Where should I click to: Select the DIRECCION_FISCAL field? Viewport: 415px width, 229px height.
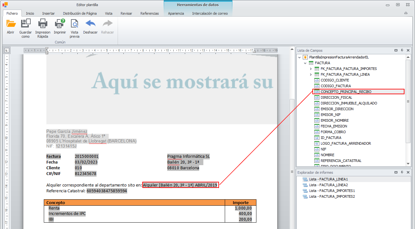click(336, 97)
